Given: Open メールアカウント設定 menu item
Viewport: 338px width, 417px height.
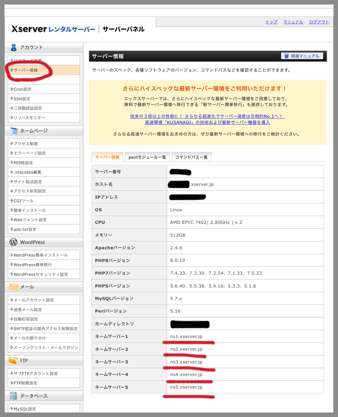Looking at the screenshot, I should point(44,300).
